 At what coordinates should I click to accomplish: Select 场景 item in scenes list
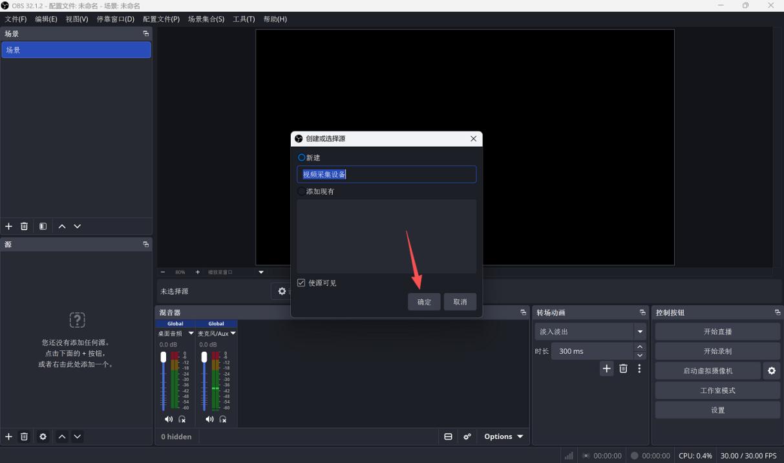click(76, 50)
